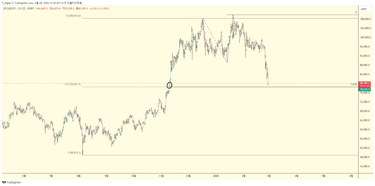Click the 07:41:56 bar countdown timer
The height and width of the screenshot is (186, 375).
(x=365, y=86)
